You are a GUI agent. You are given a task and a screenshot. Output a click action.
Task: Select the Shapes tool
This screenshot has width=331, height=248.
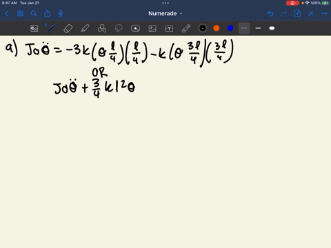(x=102, y=28)
